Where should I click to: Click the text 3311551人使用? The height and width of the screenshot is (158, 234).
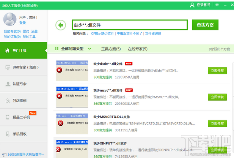[x=126, y=130]
